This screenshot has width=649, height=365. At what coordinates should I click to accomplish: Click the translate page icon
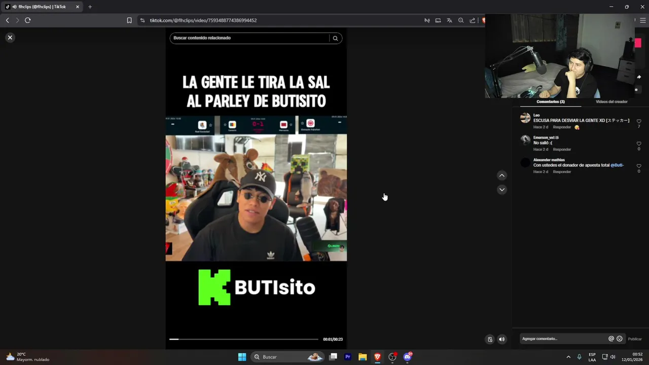[449, 20]
